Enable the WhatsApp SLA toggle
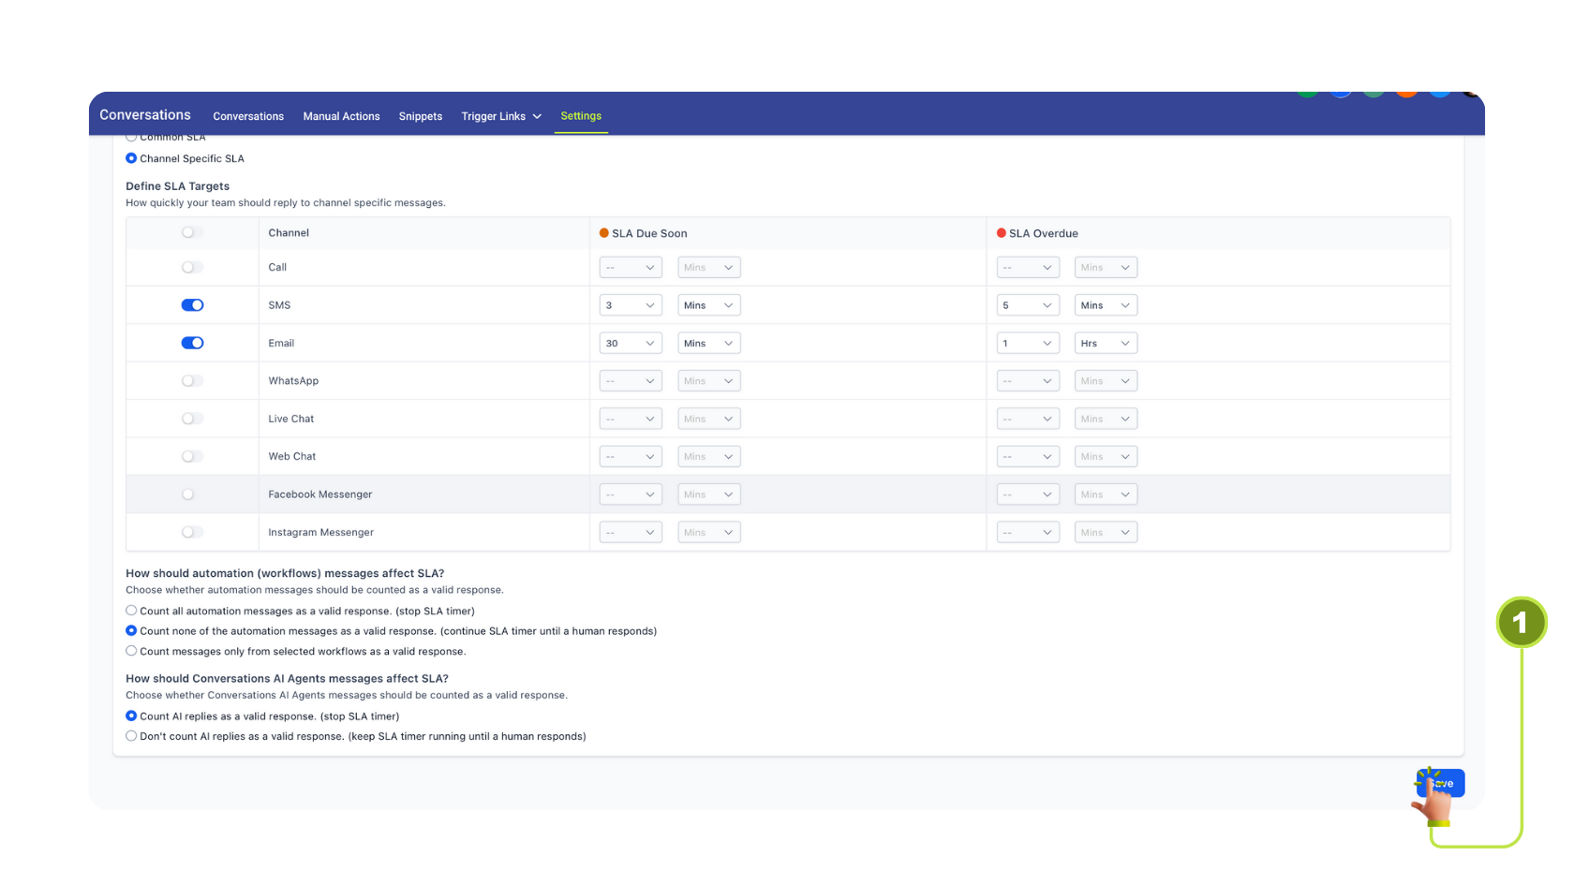 192,381
